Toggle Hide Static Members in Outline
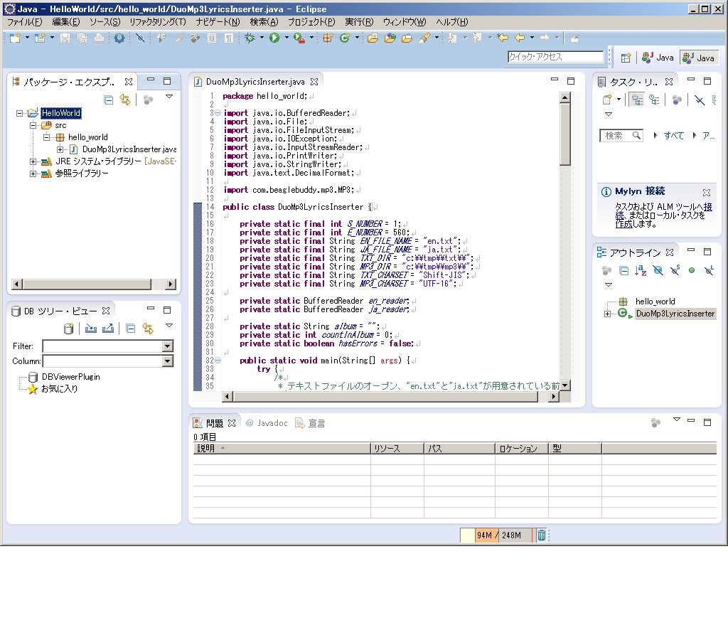Viewport: 728px width, 640px height. point(675,270)
